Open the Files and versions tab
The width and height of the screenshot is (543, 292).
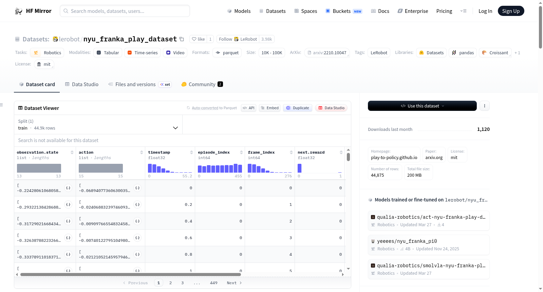click(x=139, y=84)
